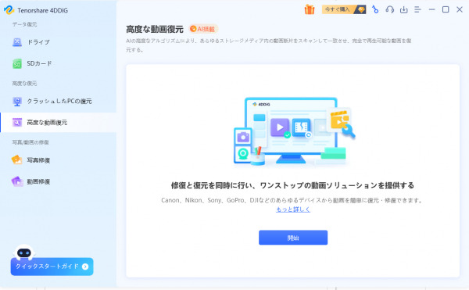Click the 今すぐ購入 buy now button

point(344,9)
